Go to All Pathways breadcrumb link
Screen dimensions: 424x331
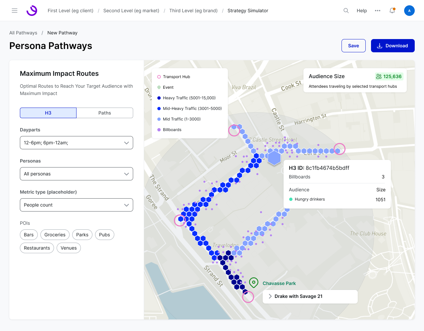[23, 33]
